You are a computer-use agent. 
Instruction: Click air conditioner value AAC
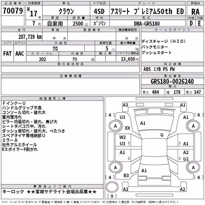pyautogui.click(x=20, y=54)
